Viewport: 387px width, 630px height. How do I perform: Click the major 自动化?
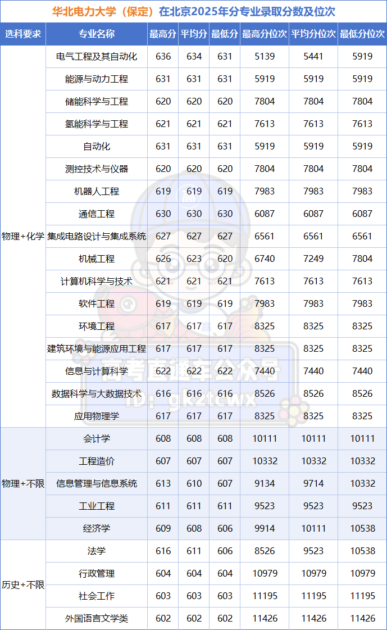click(97, 147)
